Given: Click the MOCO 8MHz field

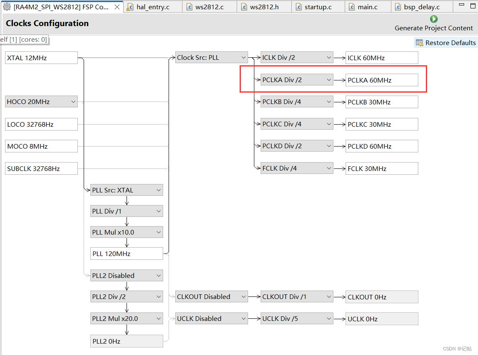Looking at the screenshot, I should (x=41, y=146).
